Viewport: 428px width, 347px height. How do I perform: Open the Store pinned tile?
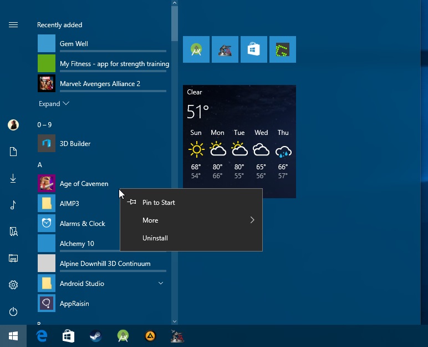point(254,49)
